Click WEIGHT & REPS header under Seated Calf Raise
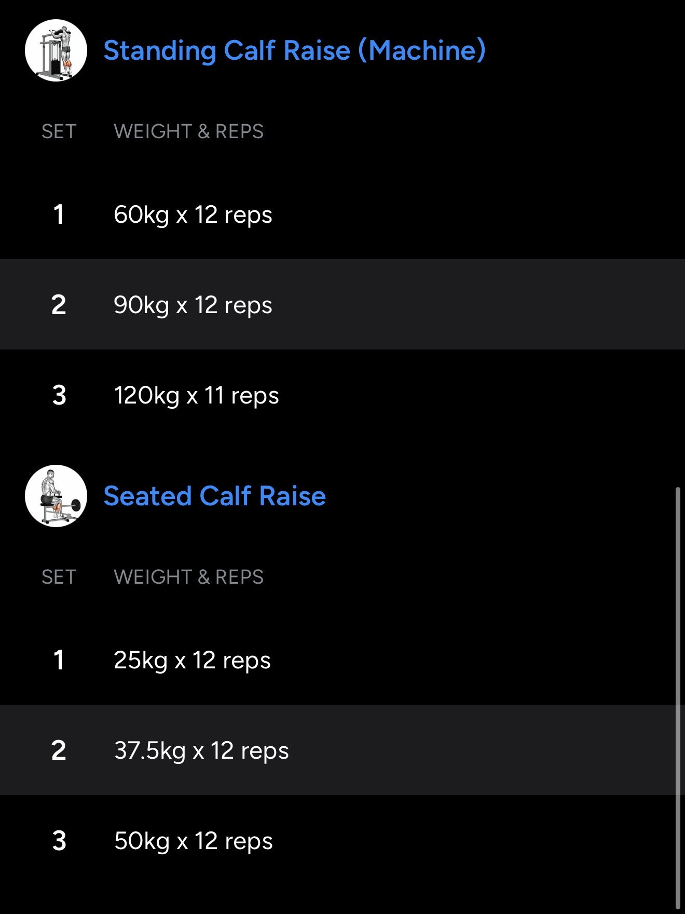 [x=188, y=577]
